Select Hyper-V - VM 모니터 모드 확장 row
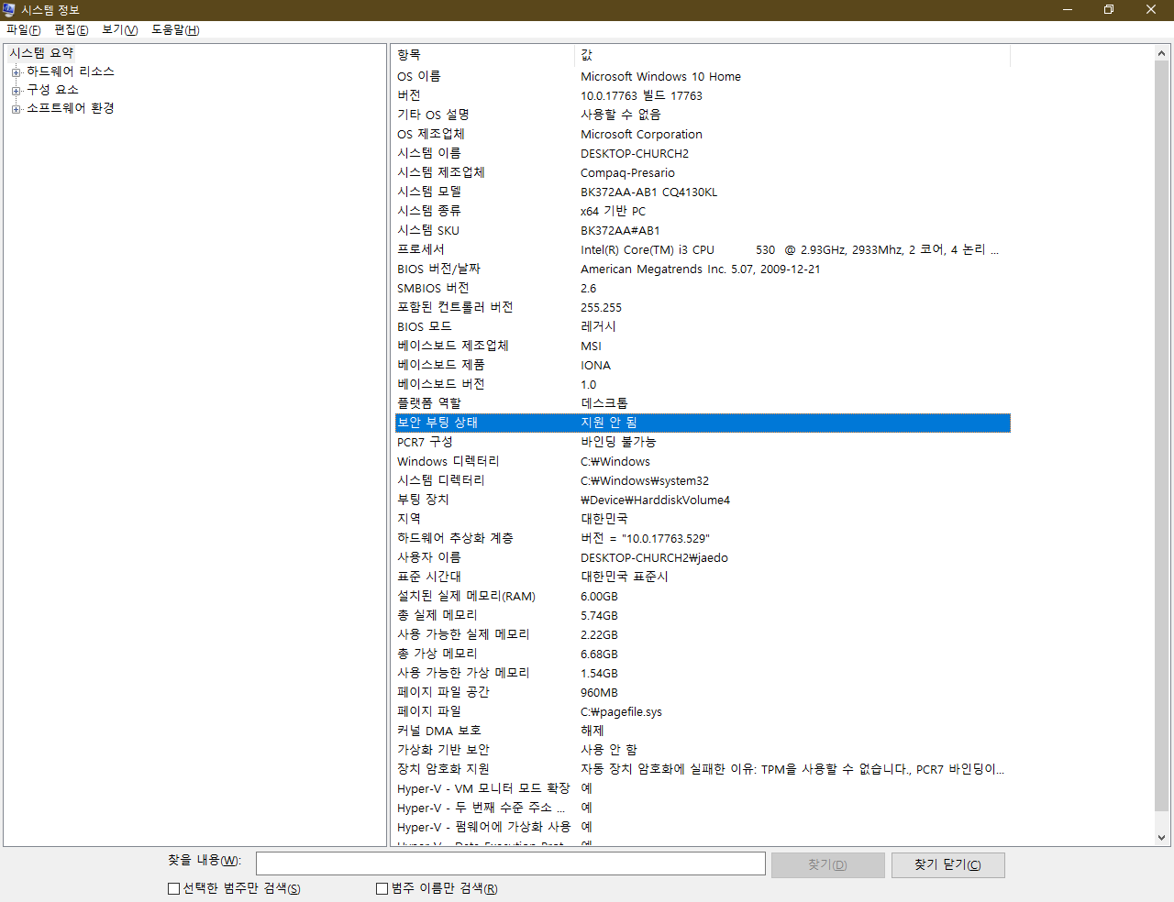Screen dimensions: 1174x902 tap(703, 788)
